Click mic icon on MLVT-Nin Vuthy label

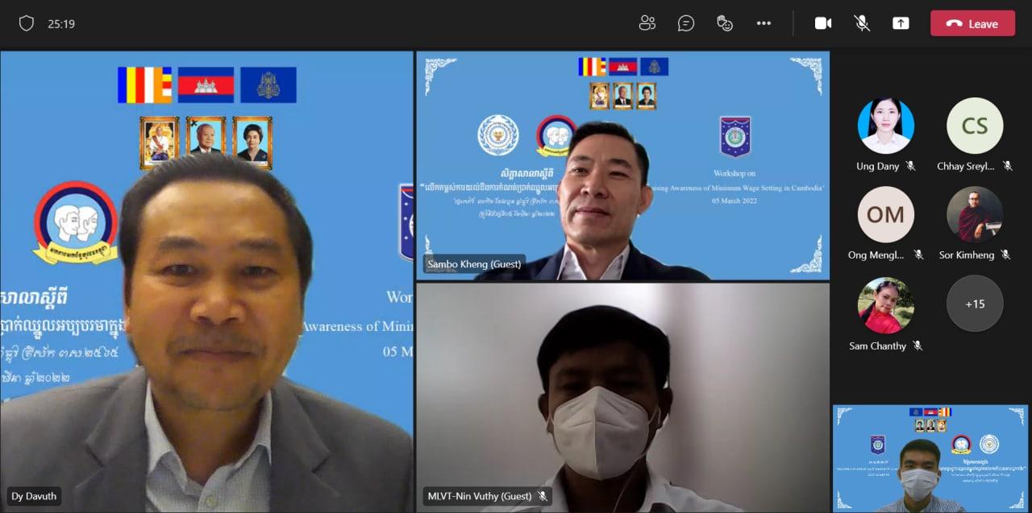543,496
